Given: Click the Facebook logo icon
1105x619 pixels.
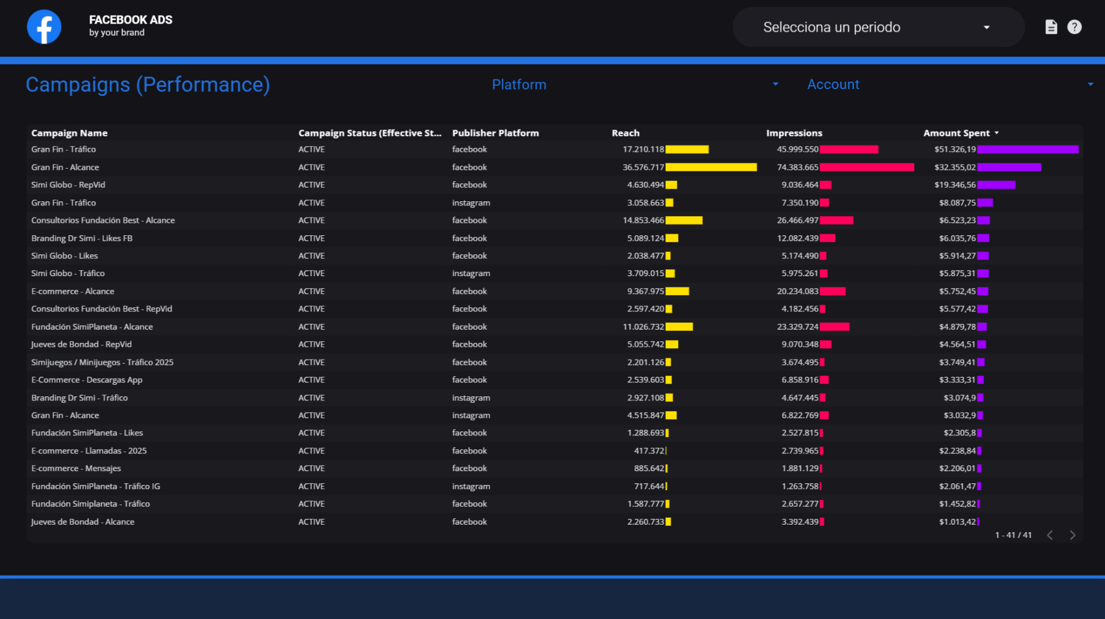Looking at the screenshot, I should (x=44, y=26).
